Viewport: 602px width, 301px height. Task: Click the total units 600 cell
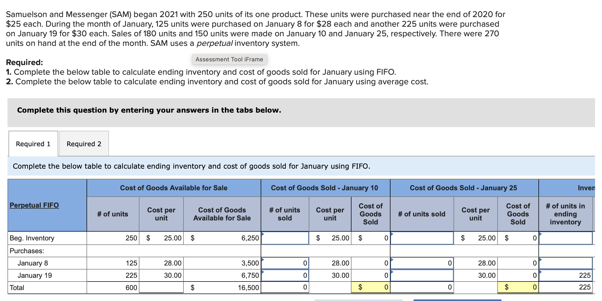point(113,287)
